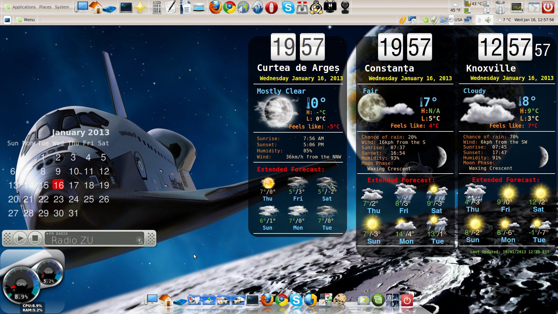Open the Tux penguin launcher
The image size is (558, 314).
pyautogui.click(x=316, y=7)
